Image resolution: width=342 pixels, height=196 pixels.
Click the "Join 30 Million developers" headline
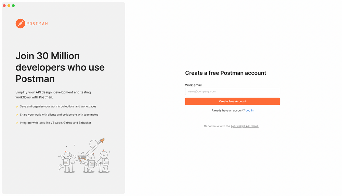(60, 67)
